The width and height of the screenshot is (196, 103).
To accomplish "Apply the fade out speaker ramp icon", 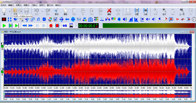I will (136, 19).
